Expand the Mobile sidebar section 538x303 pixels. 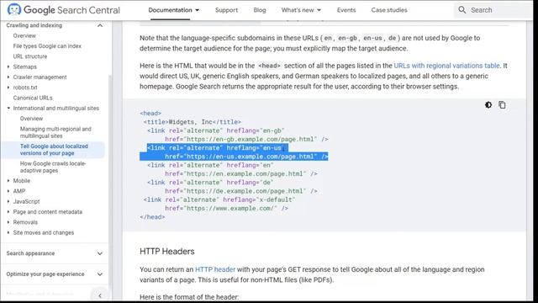tap(8, 180)
